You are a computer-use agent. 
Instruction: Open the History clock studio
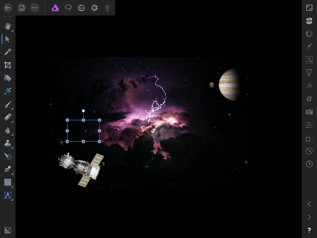coord(309,164)
